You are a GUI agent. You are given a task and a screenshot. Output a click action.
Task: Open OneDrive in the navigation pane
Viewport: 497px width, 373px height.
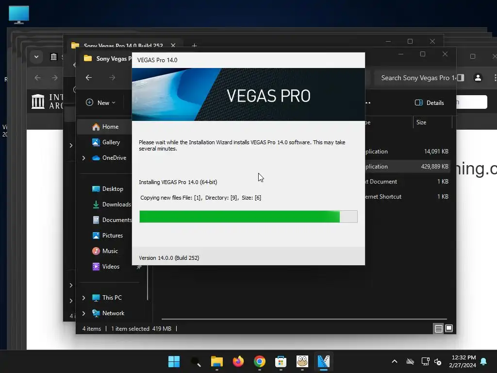coord(109,158)
